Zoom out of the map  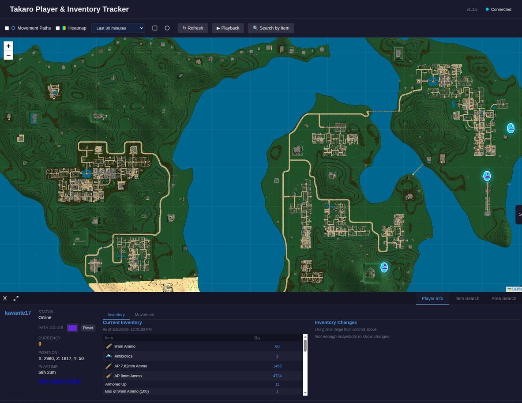coord(8,55)
